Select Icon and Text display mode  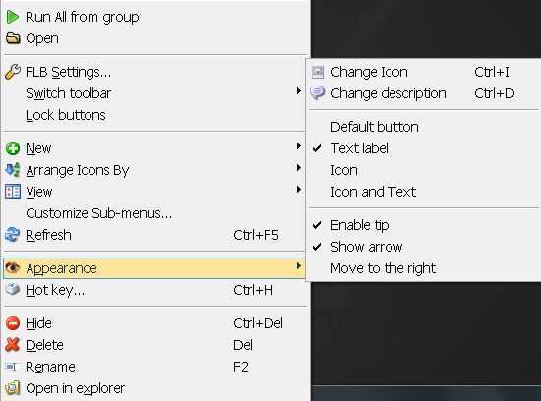coord(374,192)
